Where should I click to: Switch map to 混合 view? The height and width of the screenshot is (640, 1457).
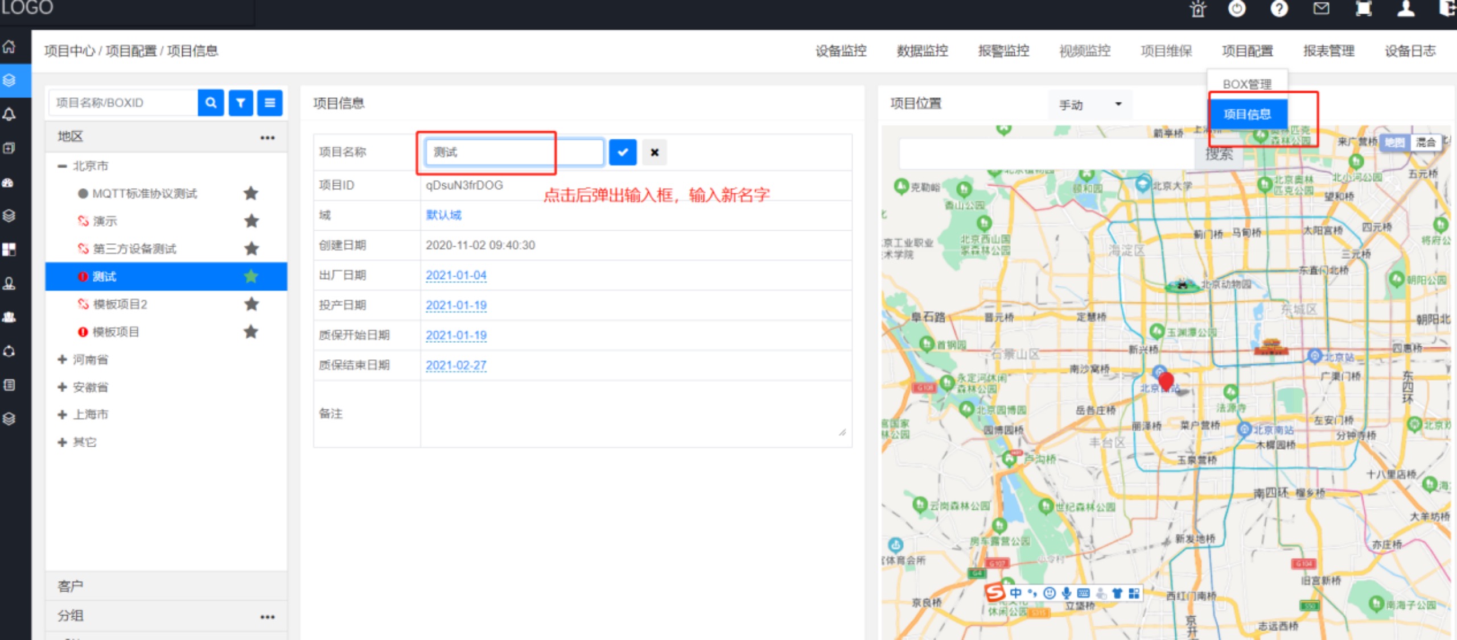click(1426, 143)
